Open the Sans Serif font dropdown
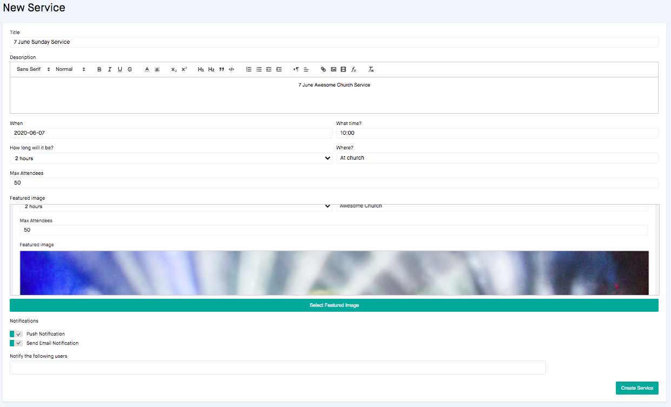 click(31, 69)
